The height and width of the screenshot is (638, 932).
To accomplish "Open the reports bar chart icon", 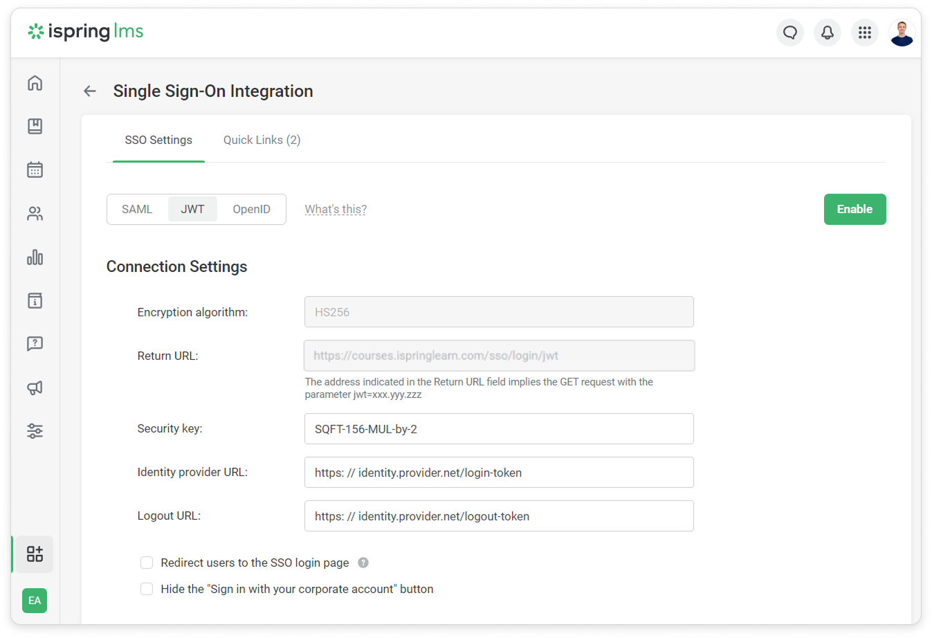I will coord(35,257).
